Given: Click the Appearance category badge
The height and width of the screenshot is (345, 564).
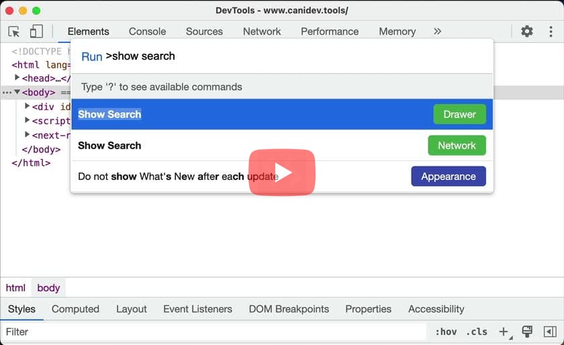Looking at the screenshot, I should (449, 177).
